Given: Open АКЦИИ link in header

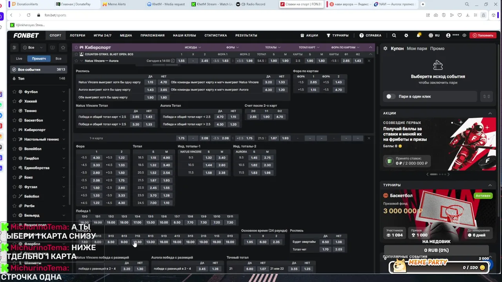Looking at the screenshot, I should pyautogui.click(x=309, y=35).
